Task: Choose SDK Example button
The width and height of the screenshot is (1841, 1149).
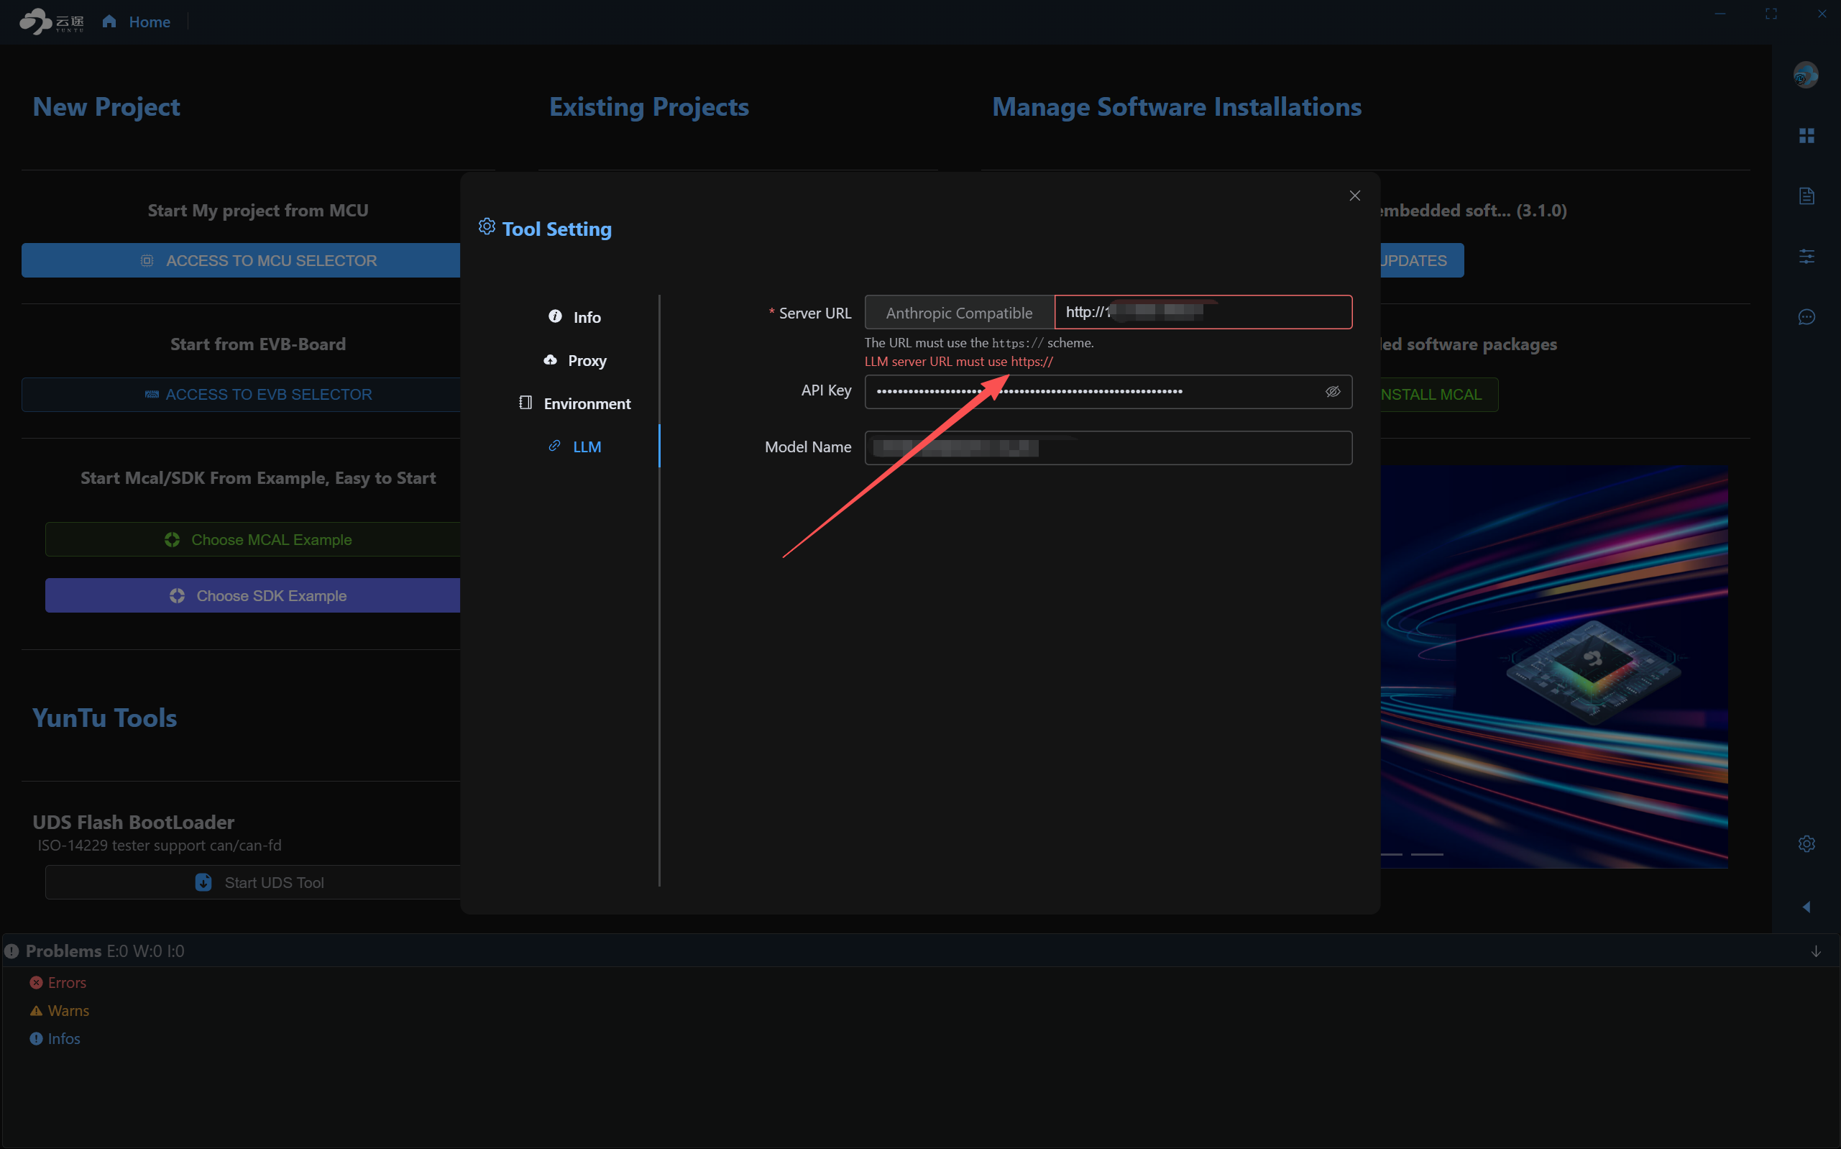Action: point(253,596)
